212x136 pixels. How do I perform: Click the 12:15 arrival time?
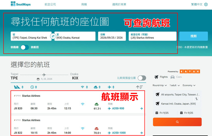68,108
